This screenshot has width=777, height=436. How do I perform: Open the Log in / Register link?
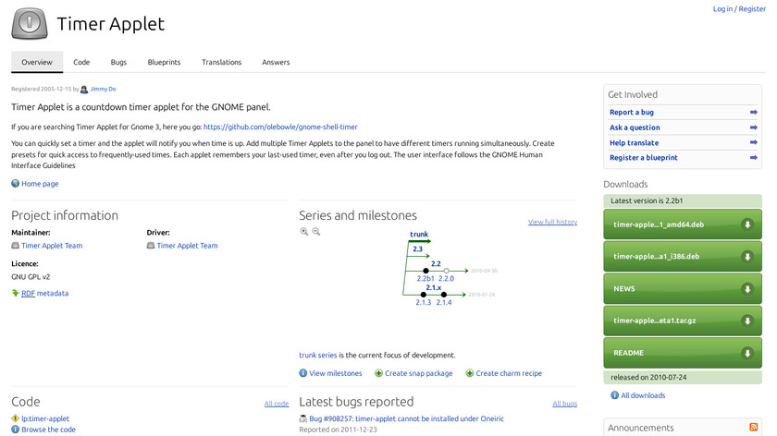click(739, 9)
